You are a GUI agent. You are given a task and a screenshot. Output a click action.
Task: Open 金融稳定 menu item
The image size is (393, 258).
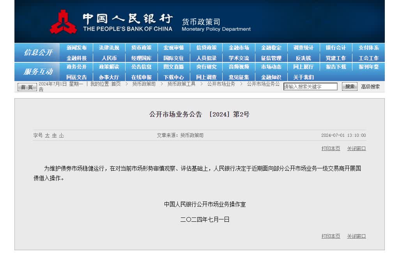(271, 48)
